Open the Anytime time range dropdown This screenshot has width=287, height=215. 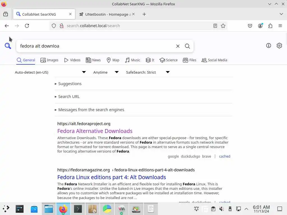click(106, 72)
